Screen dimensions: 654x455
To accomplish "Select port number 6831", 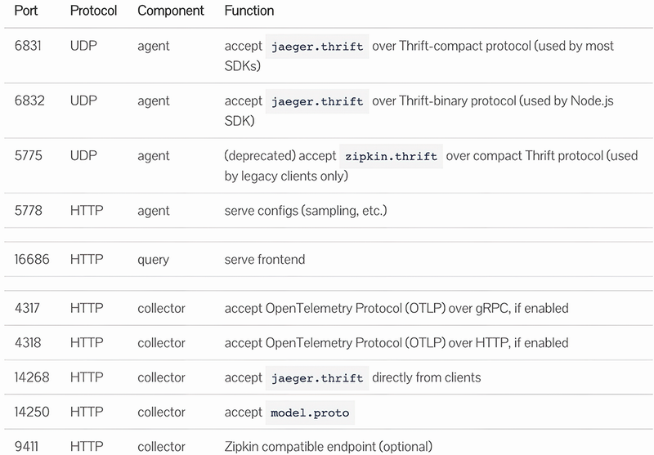I will 28,46.
